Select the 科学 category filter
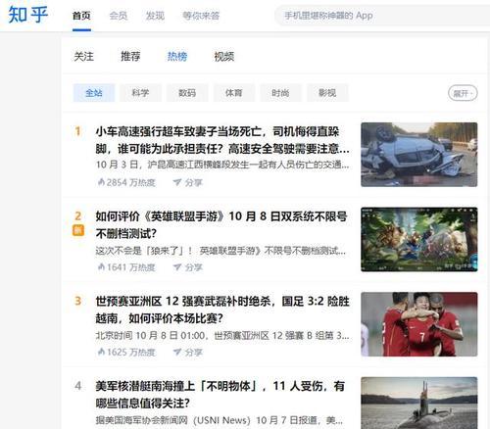 [140, 93]
